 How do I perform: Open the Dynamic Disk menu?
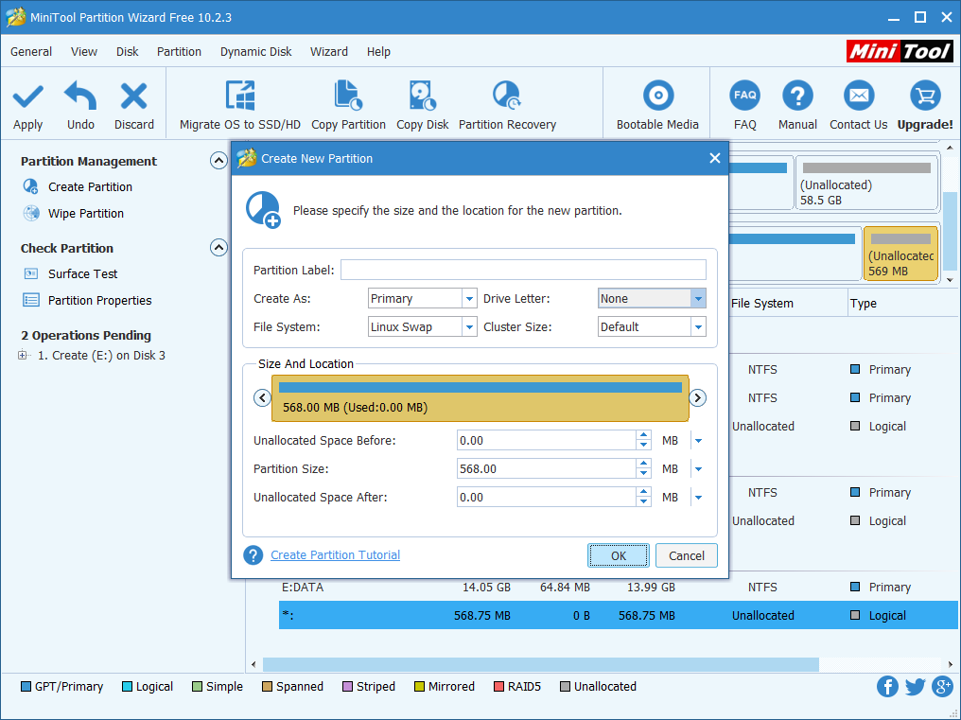[255, 52]
